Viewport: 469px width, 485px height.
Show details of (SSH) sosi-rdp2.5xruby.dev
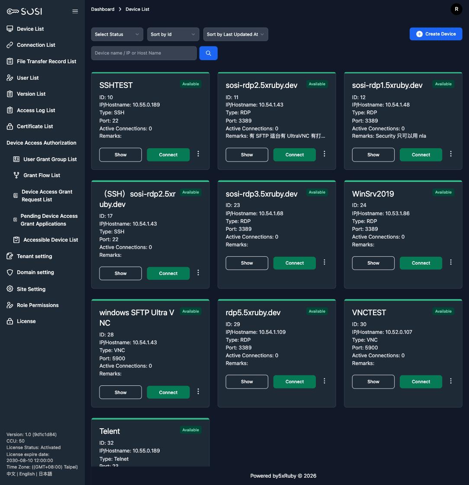tap(120, 273)
